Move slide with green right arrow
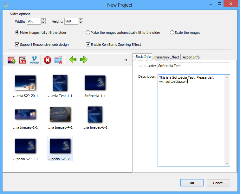The height and width of the screenshot is (194, 240). click(84, 60)
